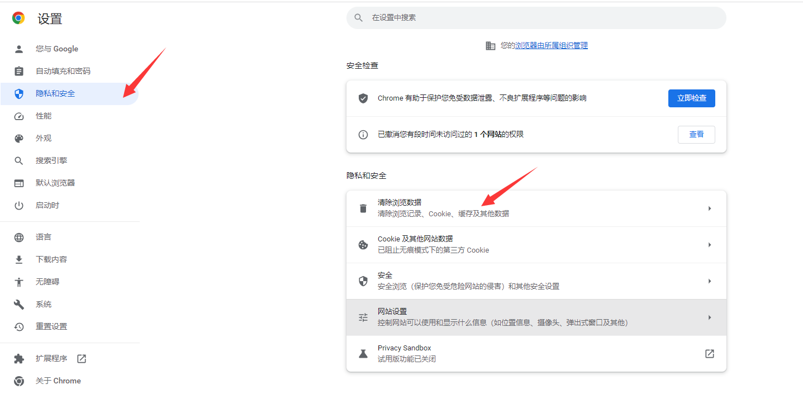Click the trash icon for 清除浏览数据
Image resolution: width=803 pixels, height=408 pixels.
click(363, 208)
